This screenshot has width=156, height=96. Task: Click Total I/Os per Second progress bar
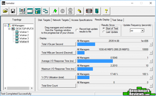(x=113, y=44)
